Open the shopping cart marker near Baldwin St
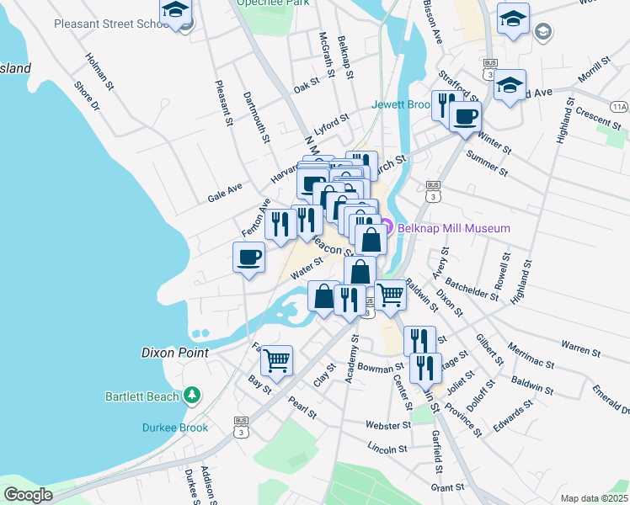Screen dimensions: 630x505 point(389,295)
